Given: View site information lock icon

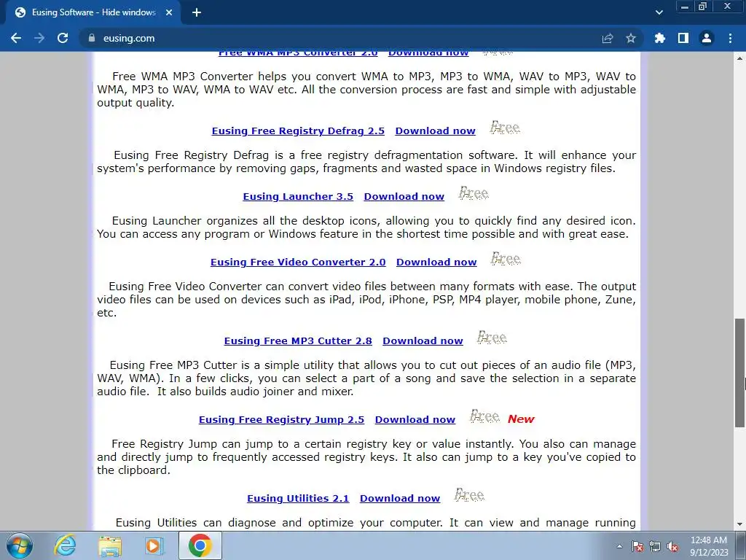Looking at the screenshot, I should coord(92,38).
